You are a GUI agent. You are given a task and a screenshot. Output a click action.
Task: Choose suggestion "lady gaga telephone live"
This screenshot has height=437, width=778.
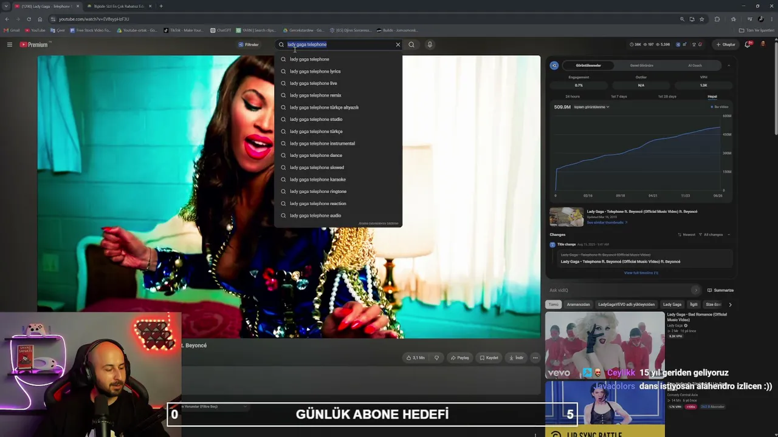338,83
